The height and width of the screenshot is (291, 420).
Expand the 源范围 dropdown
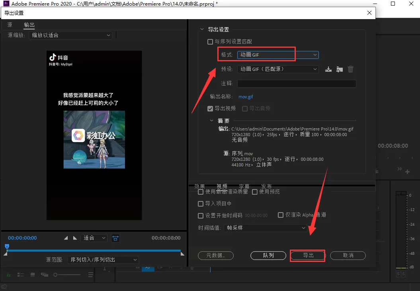(103, 260)
